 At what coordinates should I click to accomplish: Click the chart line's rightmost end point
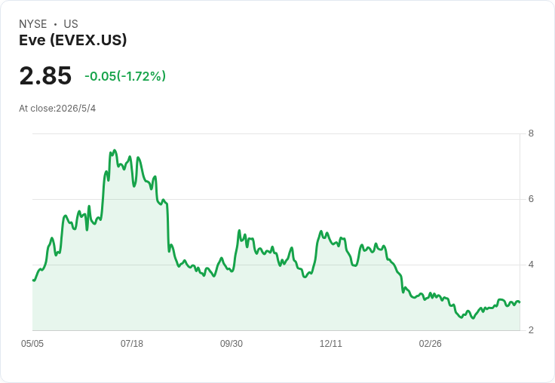click(520, 302)
